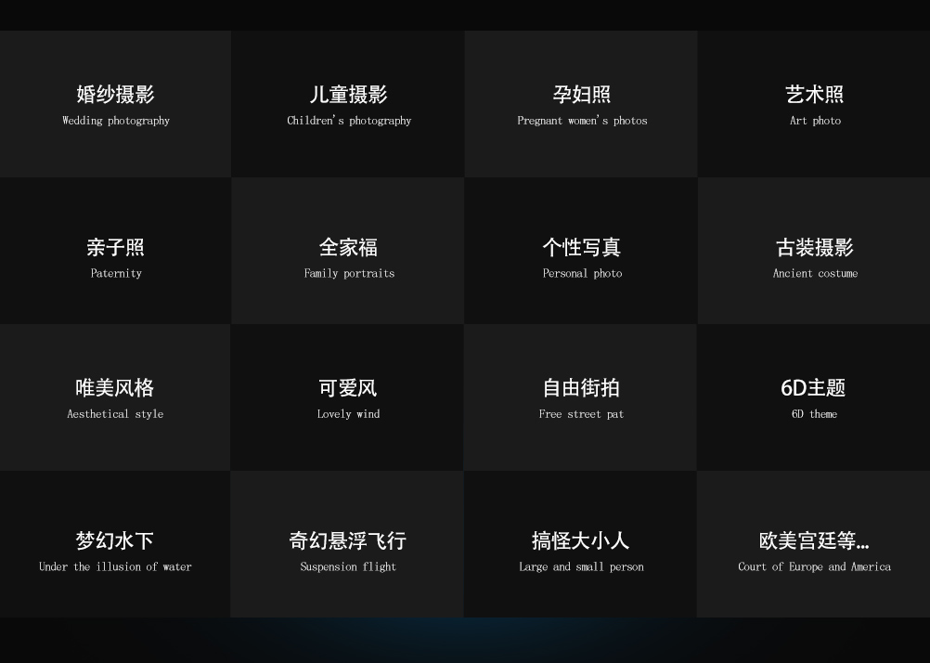Select the 古装摄影 Ancient costume tile

814,251
